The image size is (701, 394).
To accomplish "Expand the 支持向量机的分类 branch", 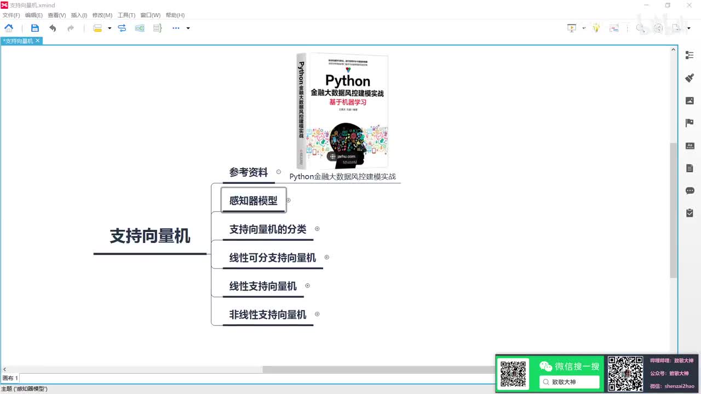I will tap(317, 229).
